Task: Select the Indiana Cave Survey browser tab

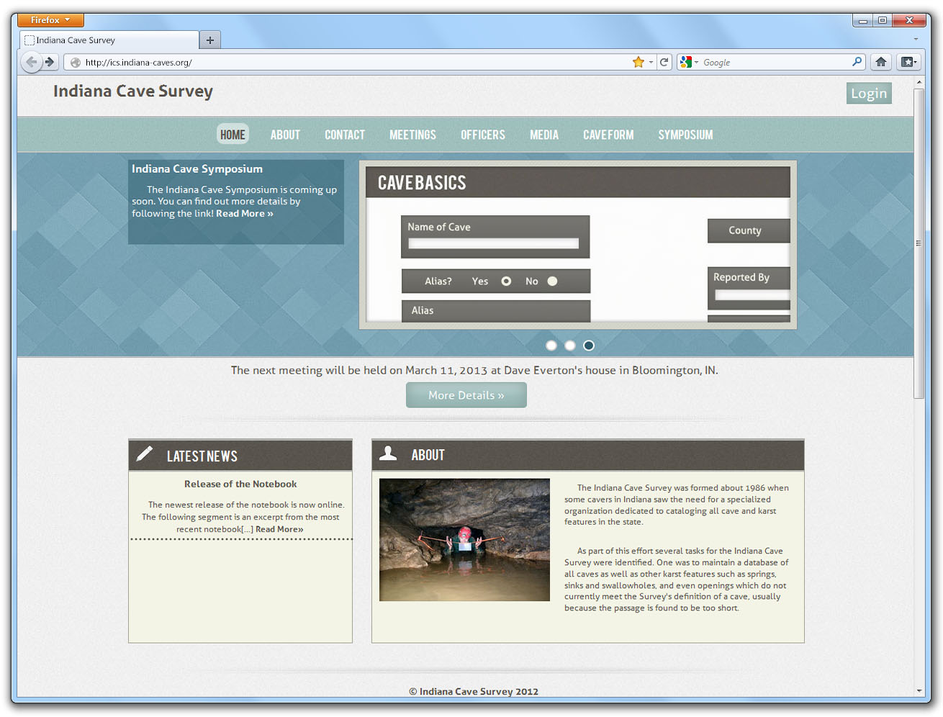Action: (x=109, y=40)
